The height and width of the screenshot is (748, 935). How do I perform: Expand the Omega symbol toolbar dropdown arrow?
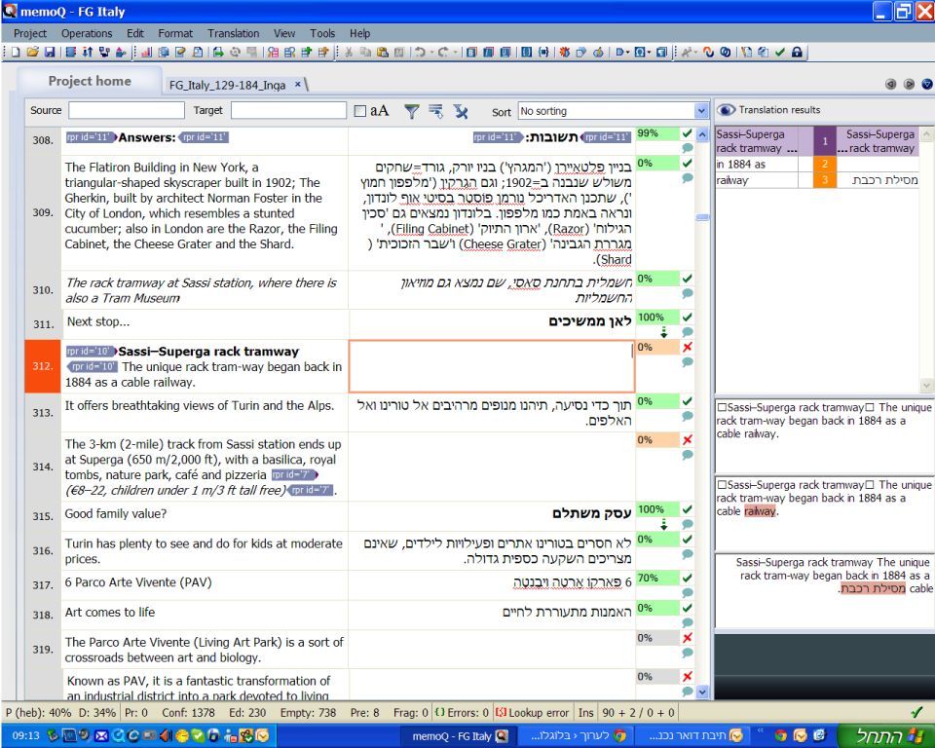click(648, 53)
